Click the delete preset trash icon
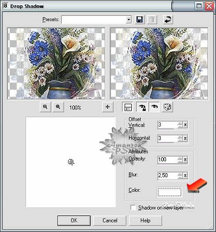The image size is (216, 232). tap(152, 19)
